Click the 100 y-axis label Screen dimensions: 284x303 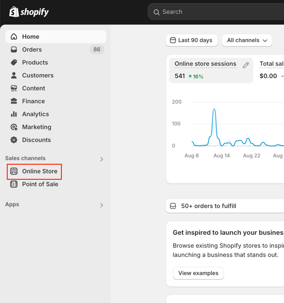pyautogui.click(x=176, y=124)
